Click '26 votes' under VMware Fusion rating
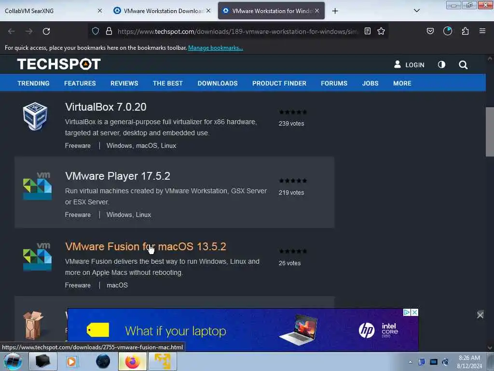Viewport: 494px width, 371px height. (x=289, y=263)
